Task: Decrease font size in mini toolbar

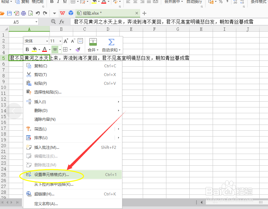Action: pyautogui.click(x=73, y=41)
